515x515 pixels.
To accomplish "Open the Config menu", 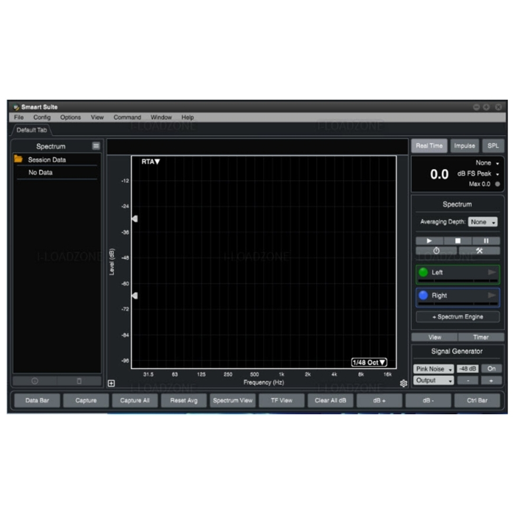I will [42, 117].
